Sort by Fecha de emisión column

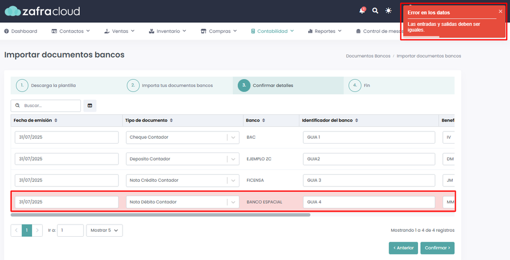[55, 120]
